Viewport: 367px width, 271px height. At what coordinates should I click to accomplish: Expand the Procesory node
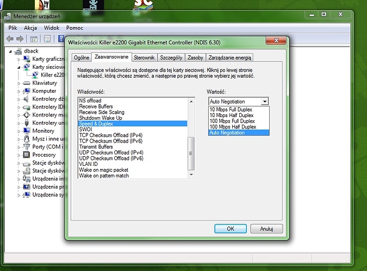pos(19,155)
